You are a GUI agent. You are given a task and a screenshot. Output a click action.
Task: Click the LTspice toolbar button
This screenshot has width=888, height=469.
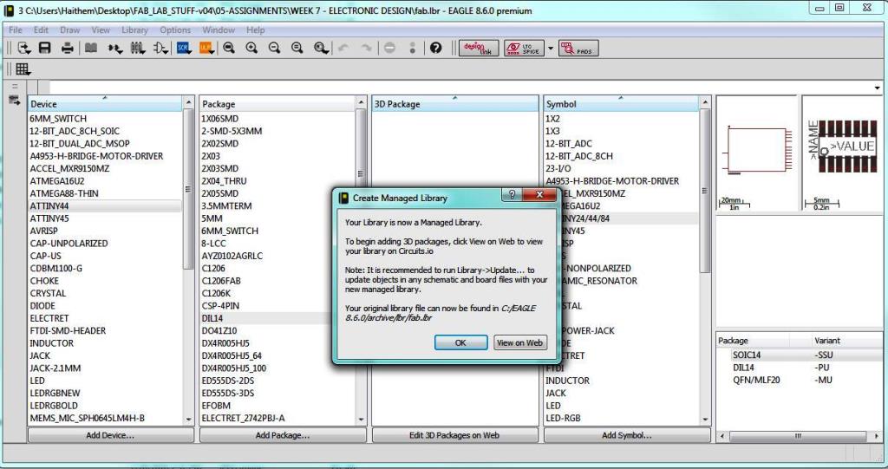524,49
